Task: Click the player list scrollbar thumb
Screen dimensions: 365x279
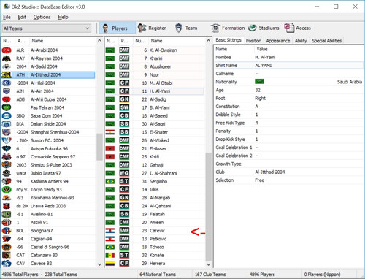Action: click(208, 207)
